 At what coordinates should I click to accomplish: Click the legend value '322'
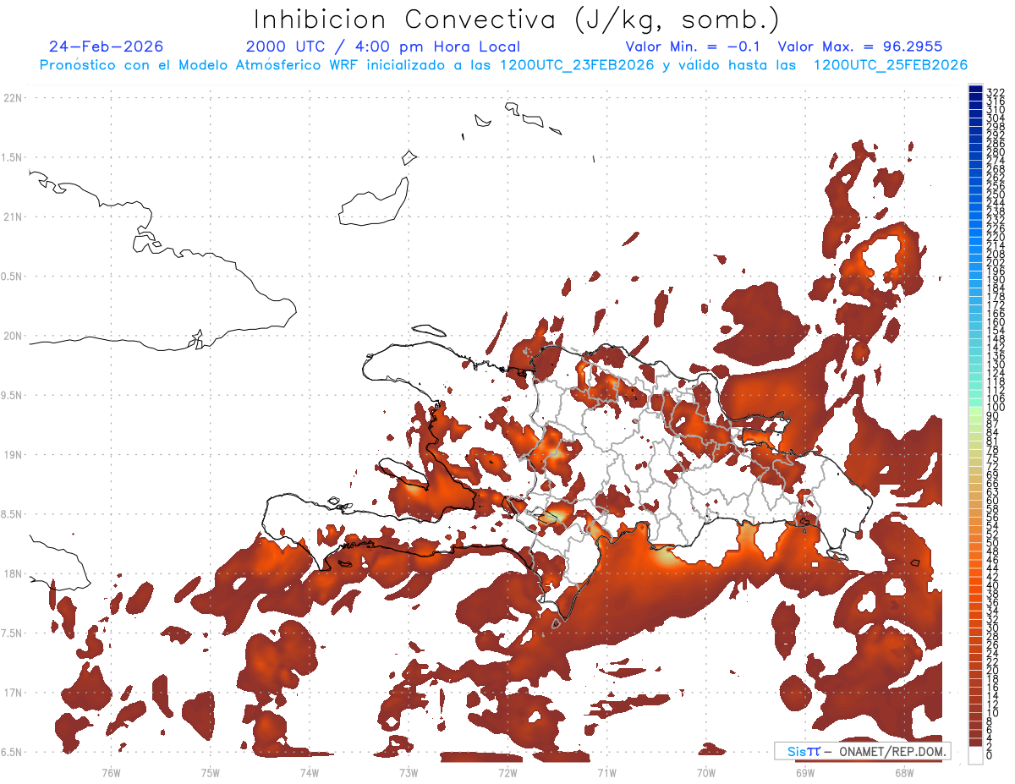(x=996, y=92)
